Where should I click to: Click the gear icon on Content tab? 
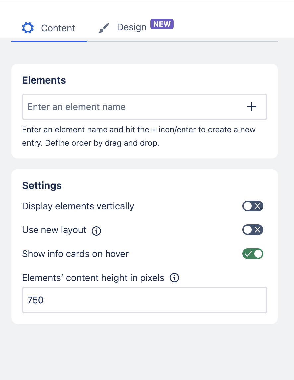28,28
